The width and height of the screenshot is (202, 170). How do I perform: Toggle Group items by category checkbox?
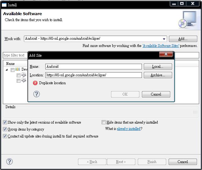pyautogui.click(x=5, y=129)
